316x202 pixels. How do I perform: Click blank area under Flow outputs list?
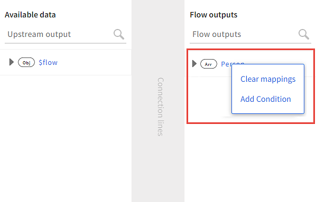[x=250, y=163]
